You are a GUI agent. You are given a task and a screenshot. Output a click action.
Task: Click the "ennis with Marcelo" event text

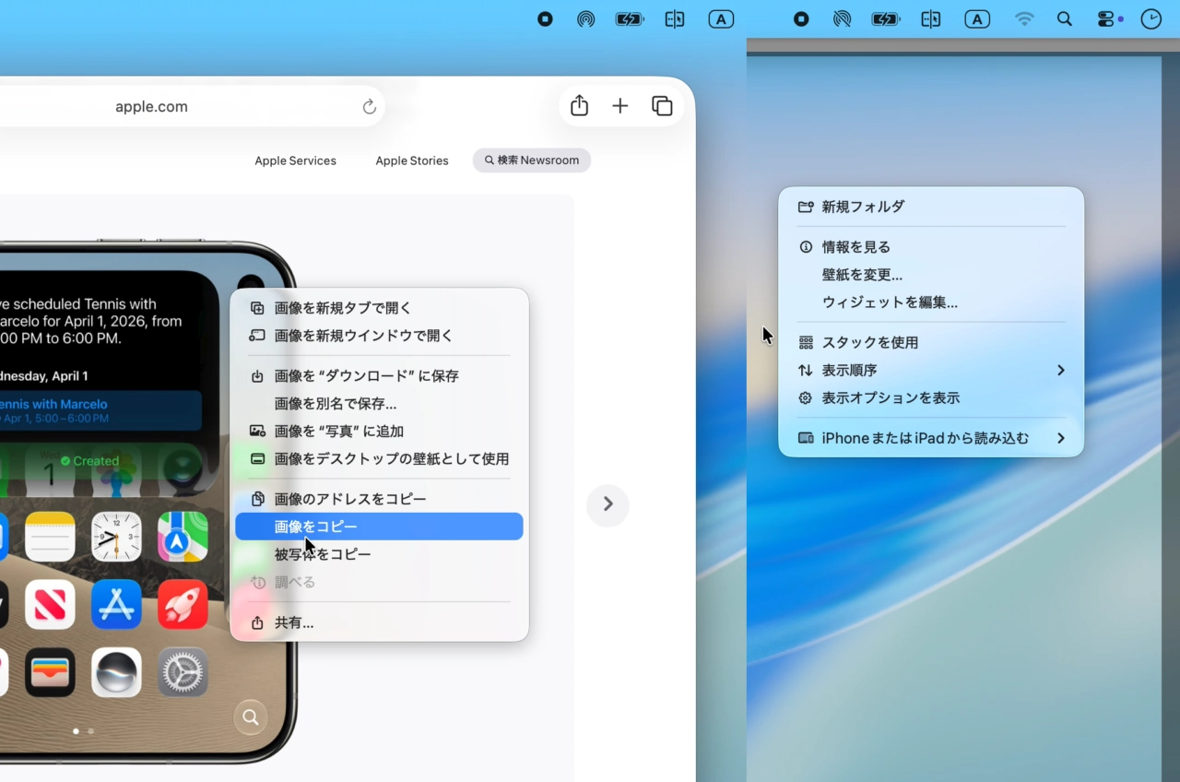coord(53,404)
